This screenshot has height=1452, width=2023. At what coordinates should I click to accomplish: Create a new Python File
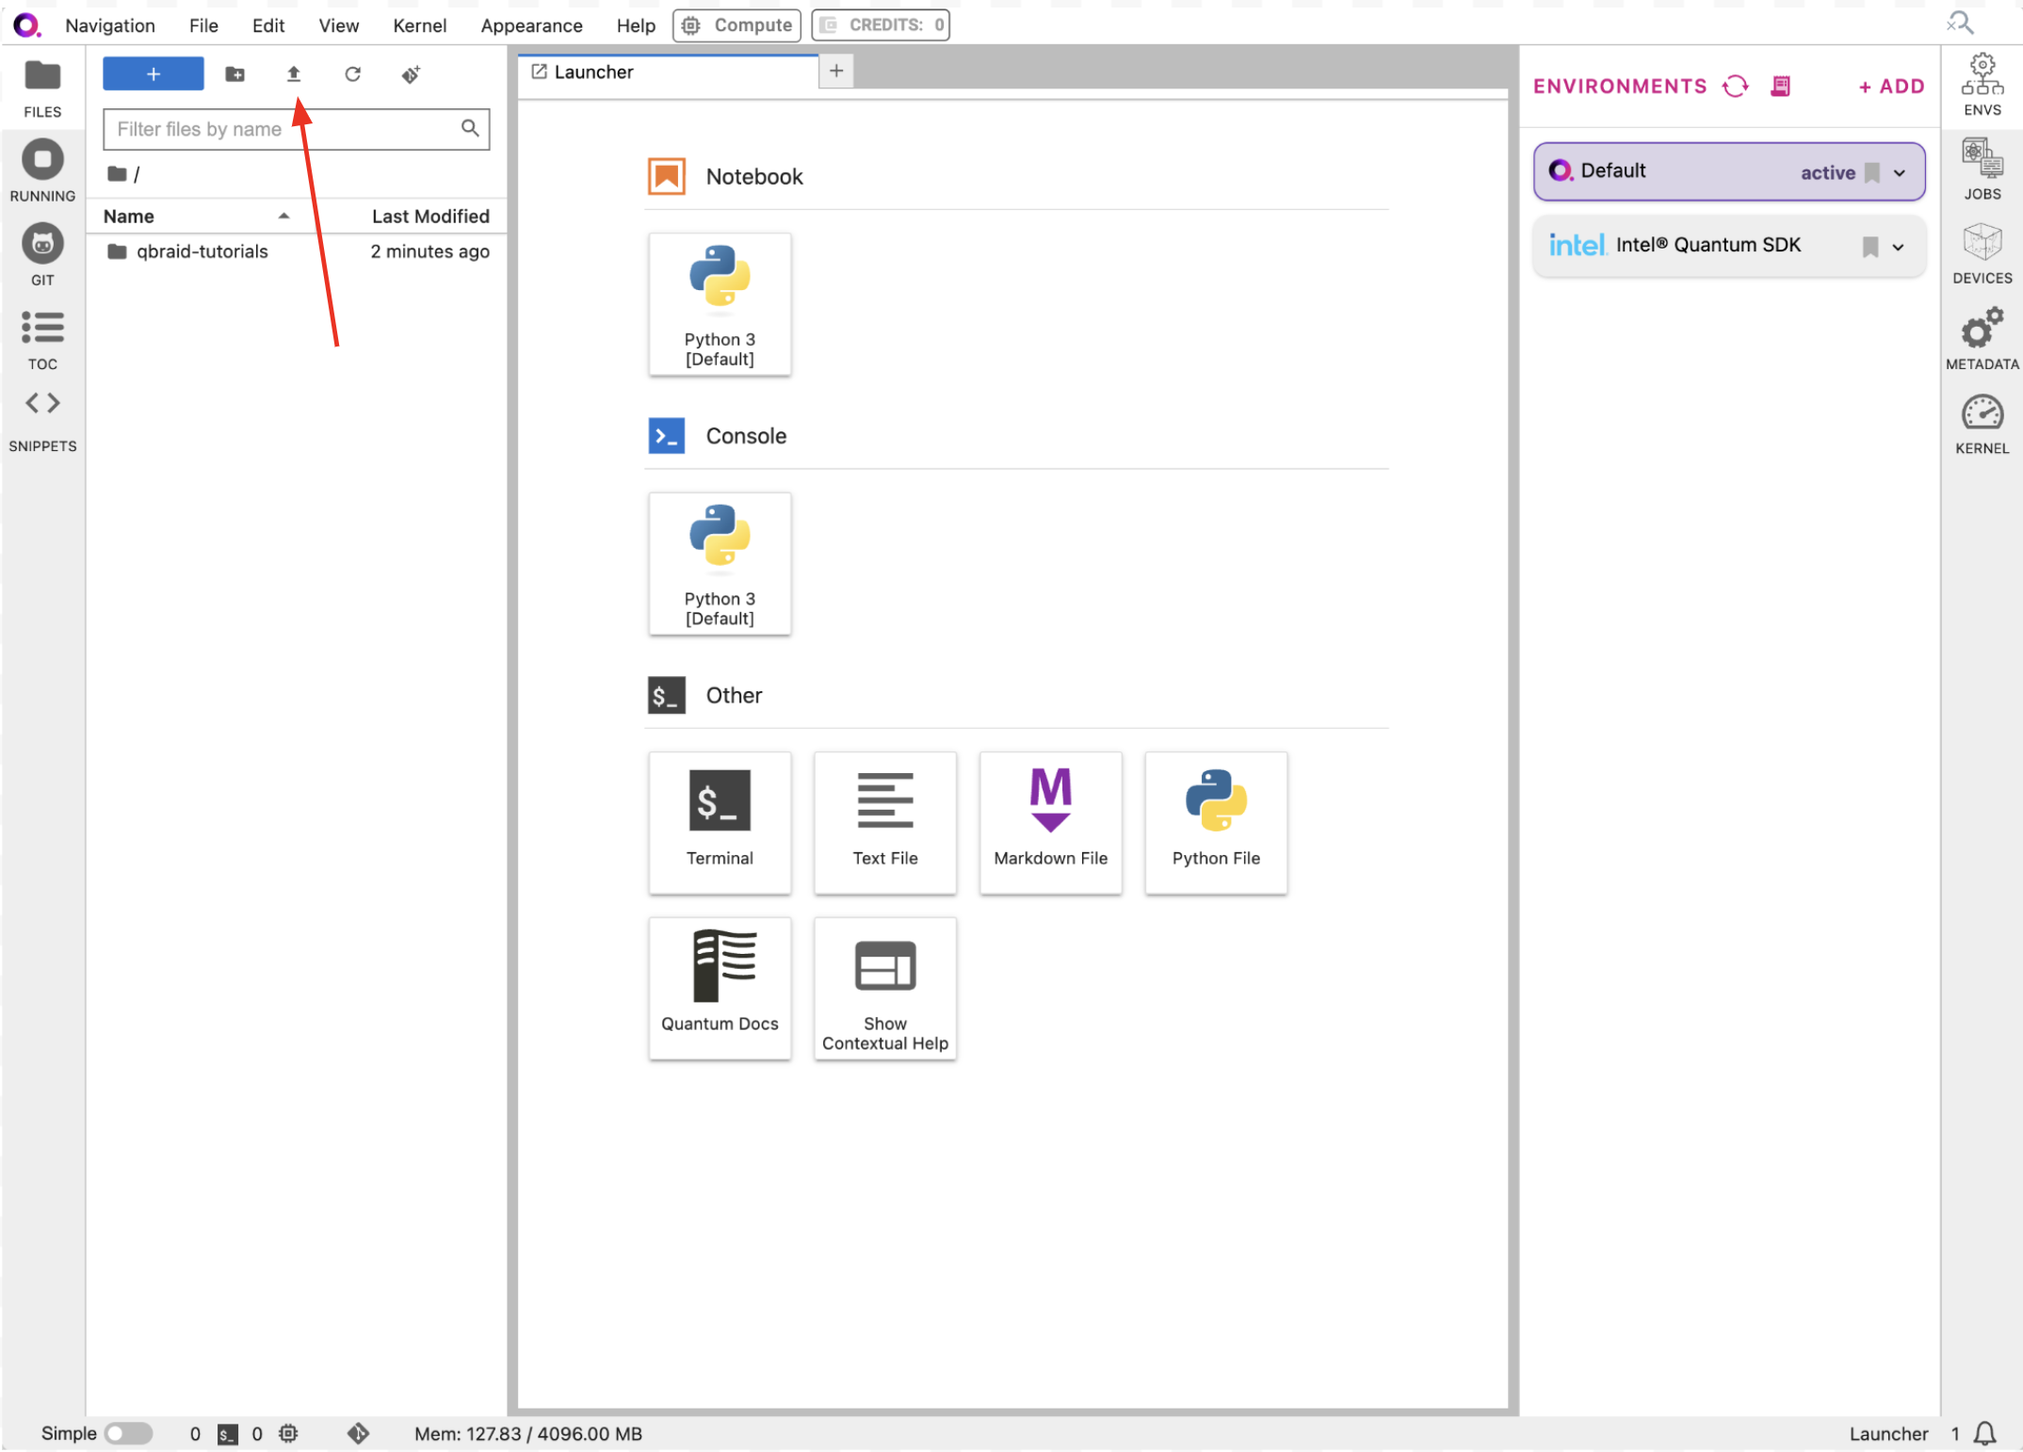pos(1216,823)
